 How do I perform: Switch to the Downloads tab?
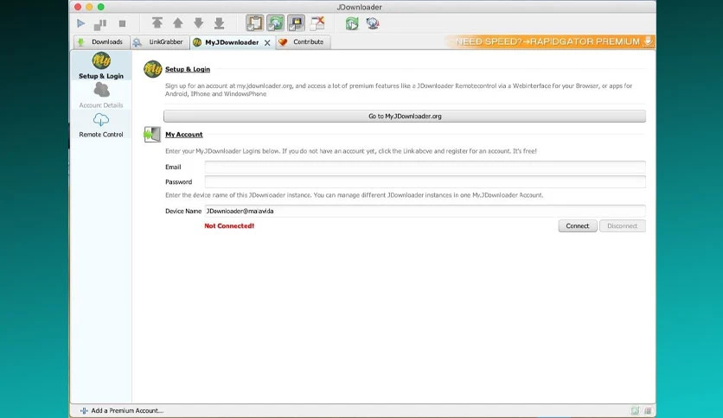(x=101, y=42)
